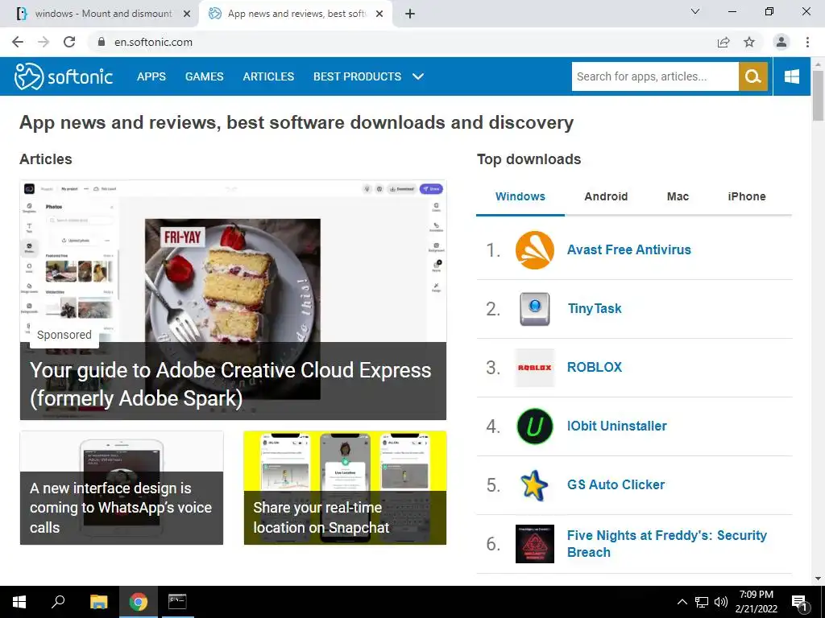The image size is (825, 618).
Task: Click the scrollbar down arrow
Action: (x=818, y=579)
